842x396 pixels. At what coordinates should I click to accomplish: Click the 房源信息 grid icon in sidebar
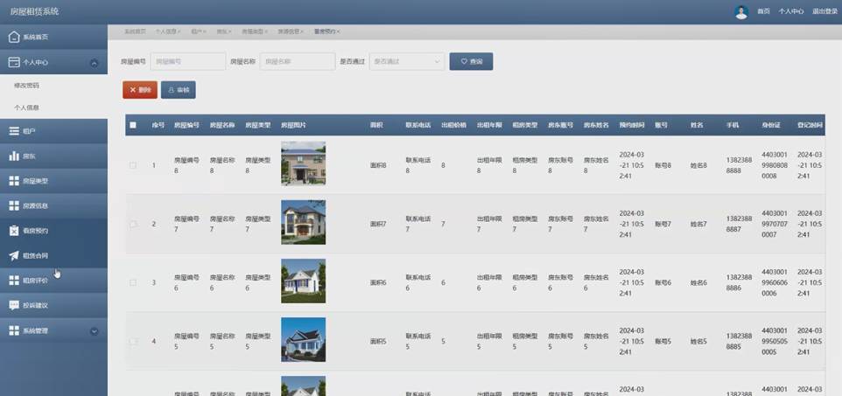click(14, 205)
